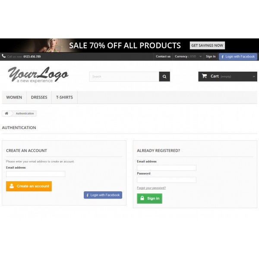Image resolution: width=259 pixels, height=259 pixels.
Task: Expand the Currency USD dropdown
Action: [188, 57]
